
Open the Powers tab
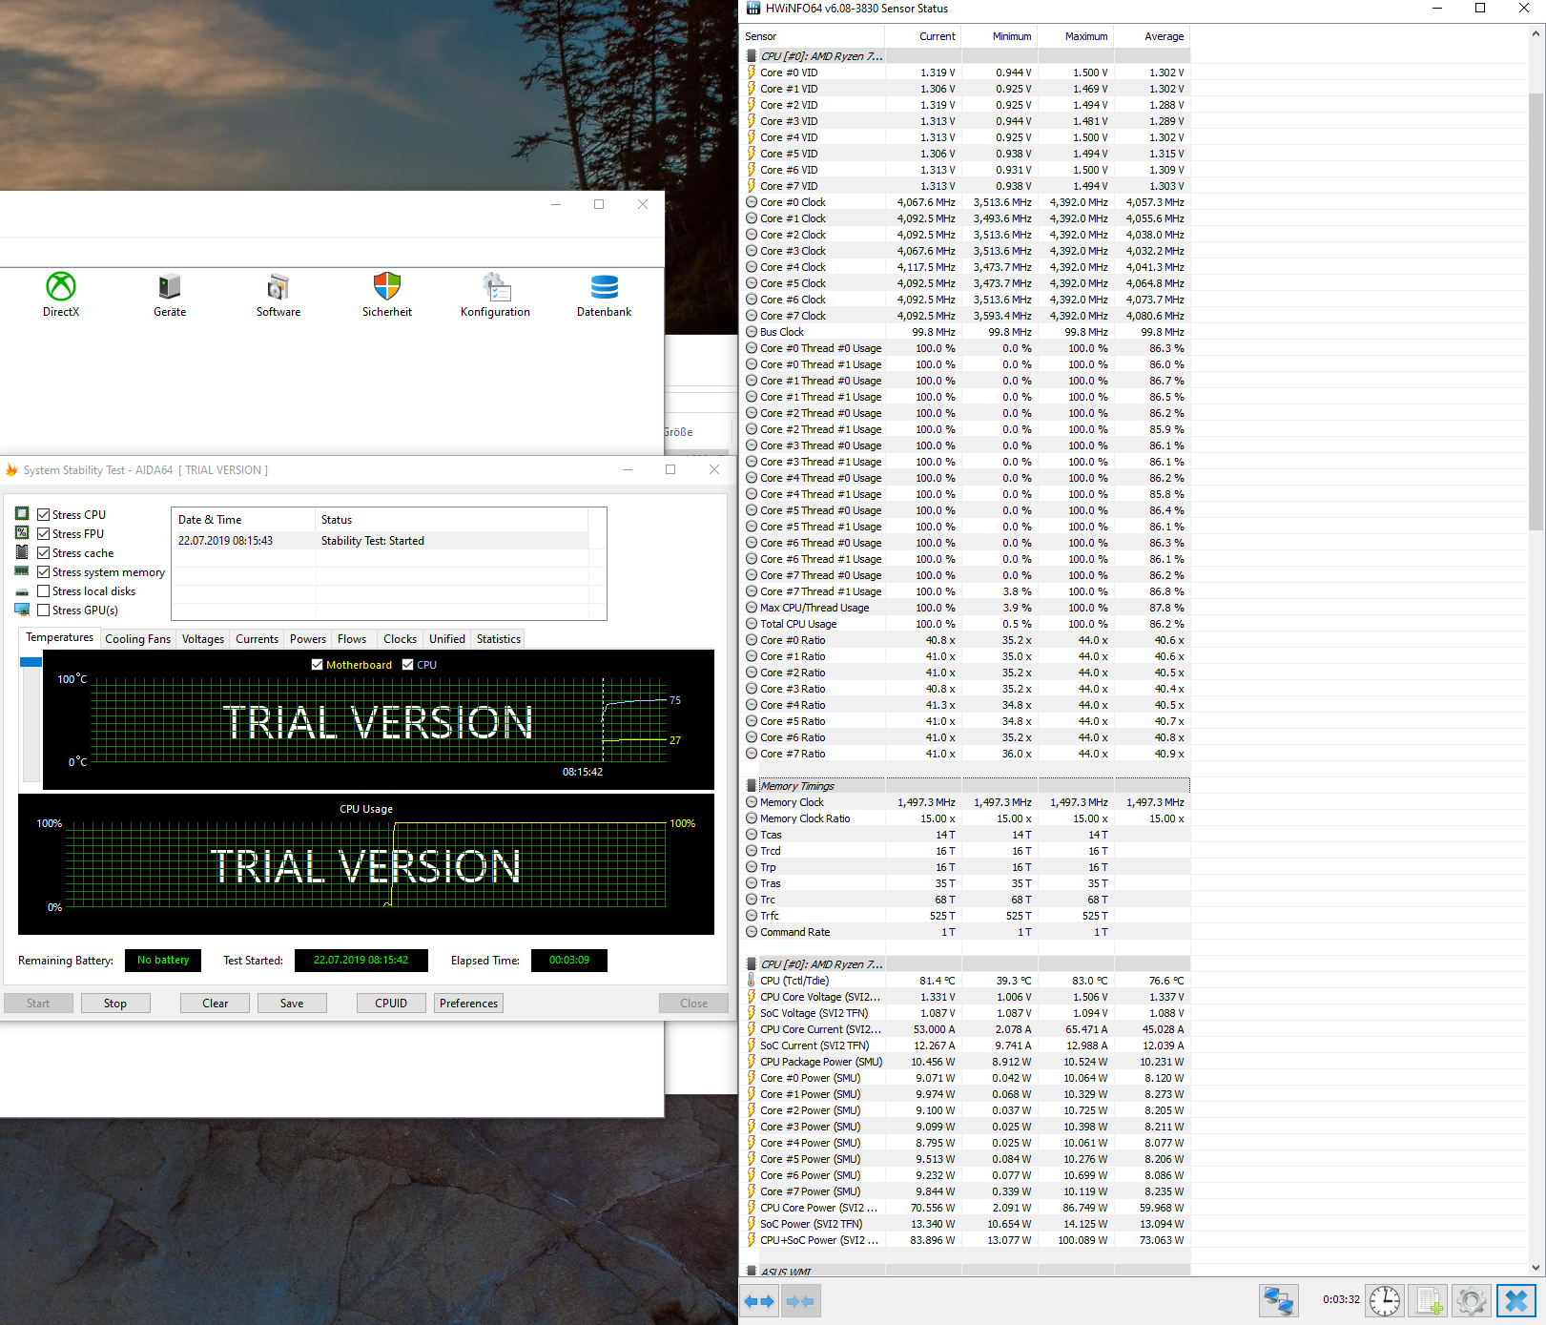click(x=308, y=639)
